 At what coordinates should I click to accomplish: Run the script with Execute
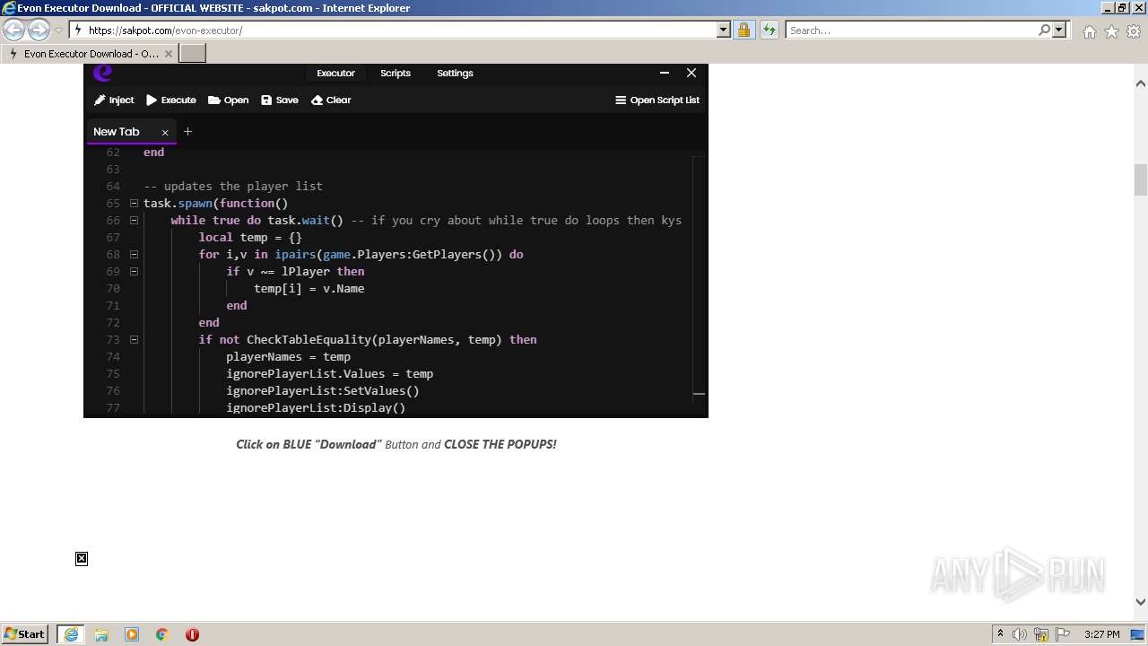[x=171, y=100]
